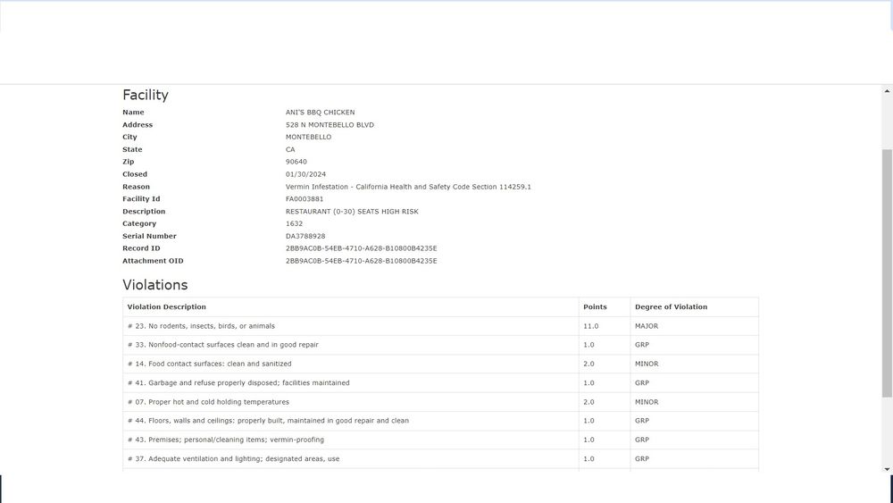This screenshot has height=503, width=893.
Task: Click the Premises vermin-proofing violation row
Action: click(225, 440)
